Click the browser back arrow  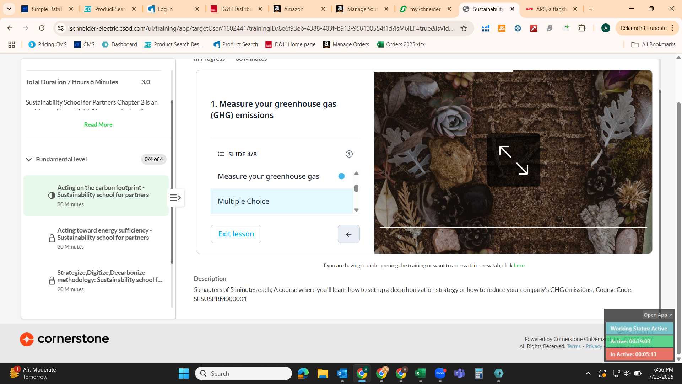tap(10, 28)
